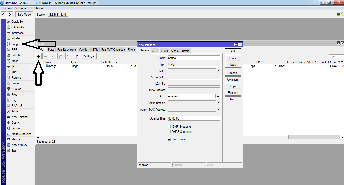
Task: Open the MSTIs tab
Action: pos(94,50)
